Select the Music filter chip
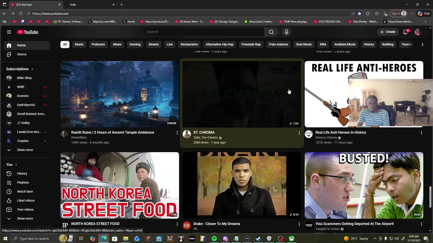Screen dimensions: 433x243 (x=79, y=45)
